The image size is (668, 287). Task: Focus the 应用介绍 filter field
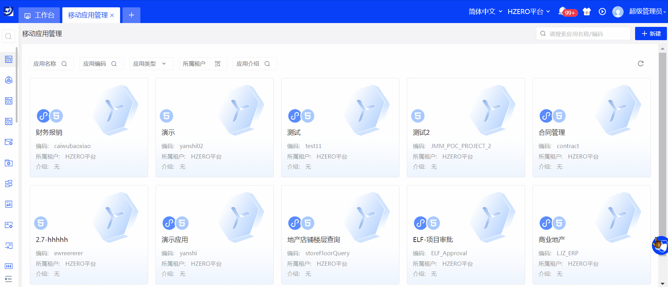(255, 64)
